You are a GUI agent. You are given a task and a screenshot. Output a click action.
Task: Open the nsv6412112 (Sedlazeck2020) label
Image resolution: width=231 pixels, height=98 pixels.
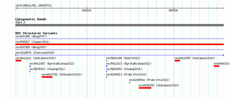click(36, 58)
